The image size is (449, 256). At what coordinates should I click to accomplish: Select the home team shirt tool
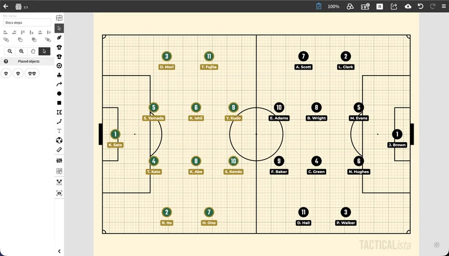(59, 47)
